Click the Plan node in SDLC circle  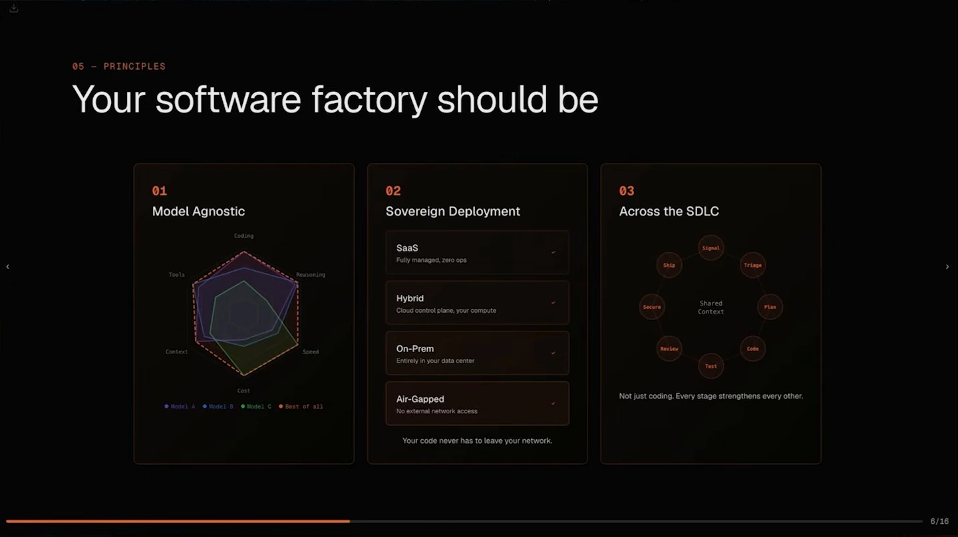[x=770, y=307]
